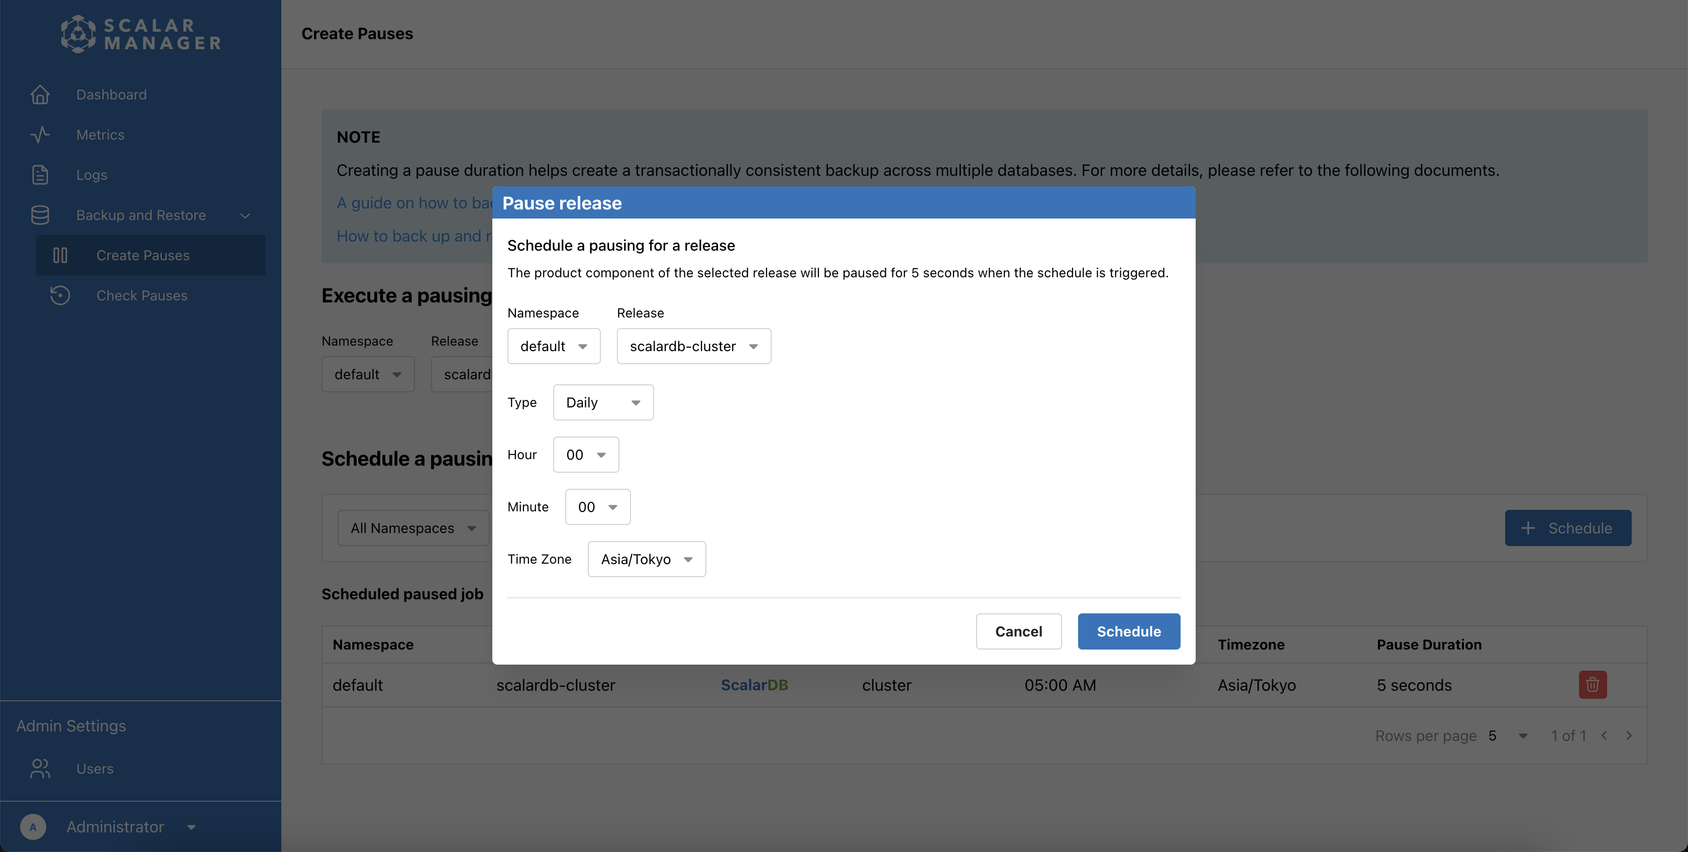Click the Logs document icon
1688x852 pixels.
coord(40,175)
